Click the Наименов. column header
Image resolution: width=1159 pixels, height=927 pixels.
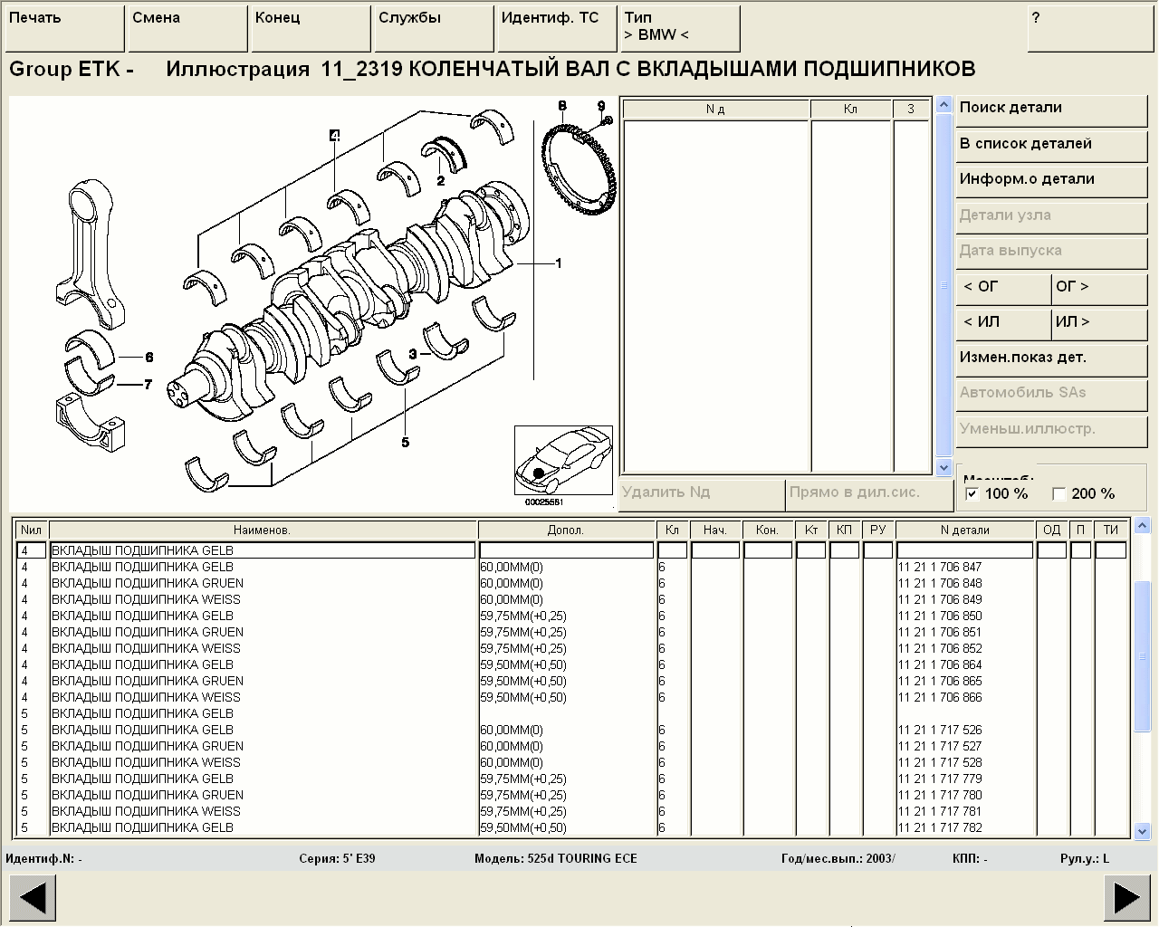coord(262,530)
